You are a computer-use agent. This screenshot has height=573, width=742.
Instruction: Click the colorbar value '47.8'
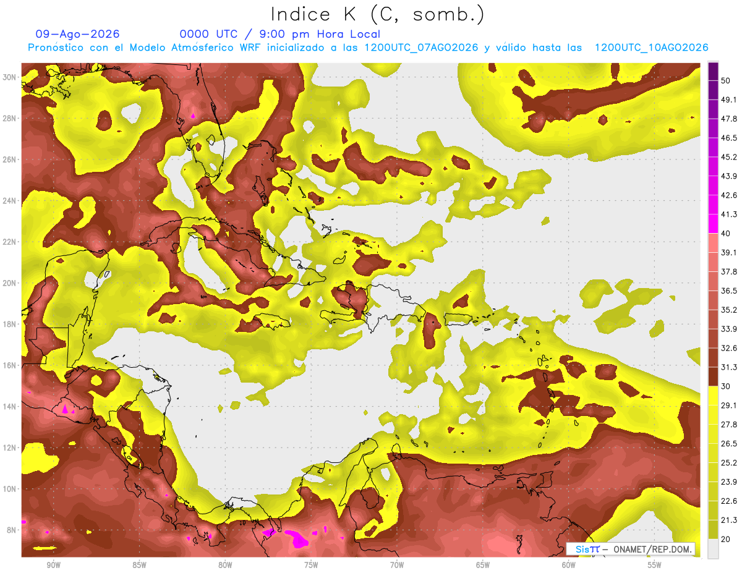tap(730, 119)
